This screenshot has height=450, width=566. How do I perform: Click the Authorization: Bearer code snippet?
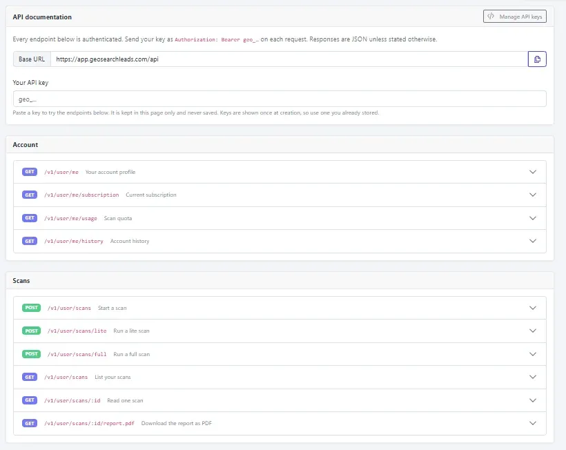click(x=216, y=40)
